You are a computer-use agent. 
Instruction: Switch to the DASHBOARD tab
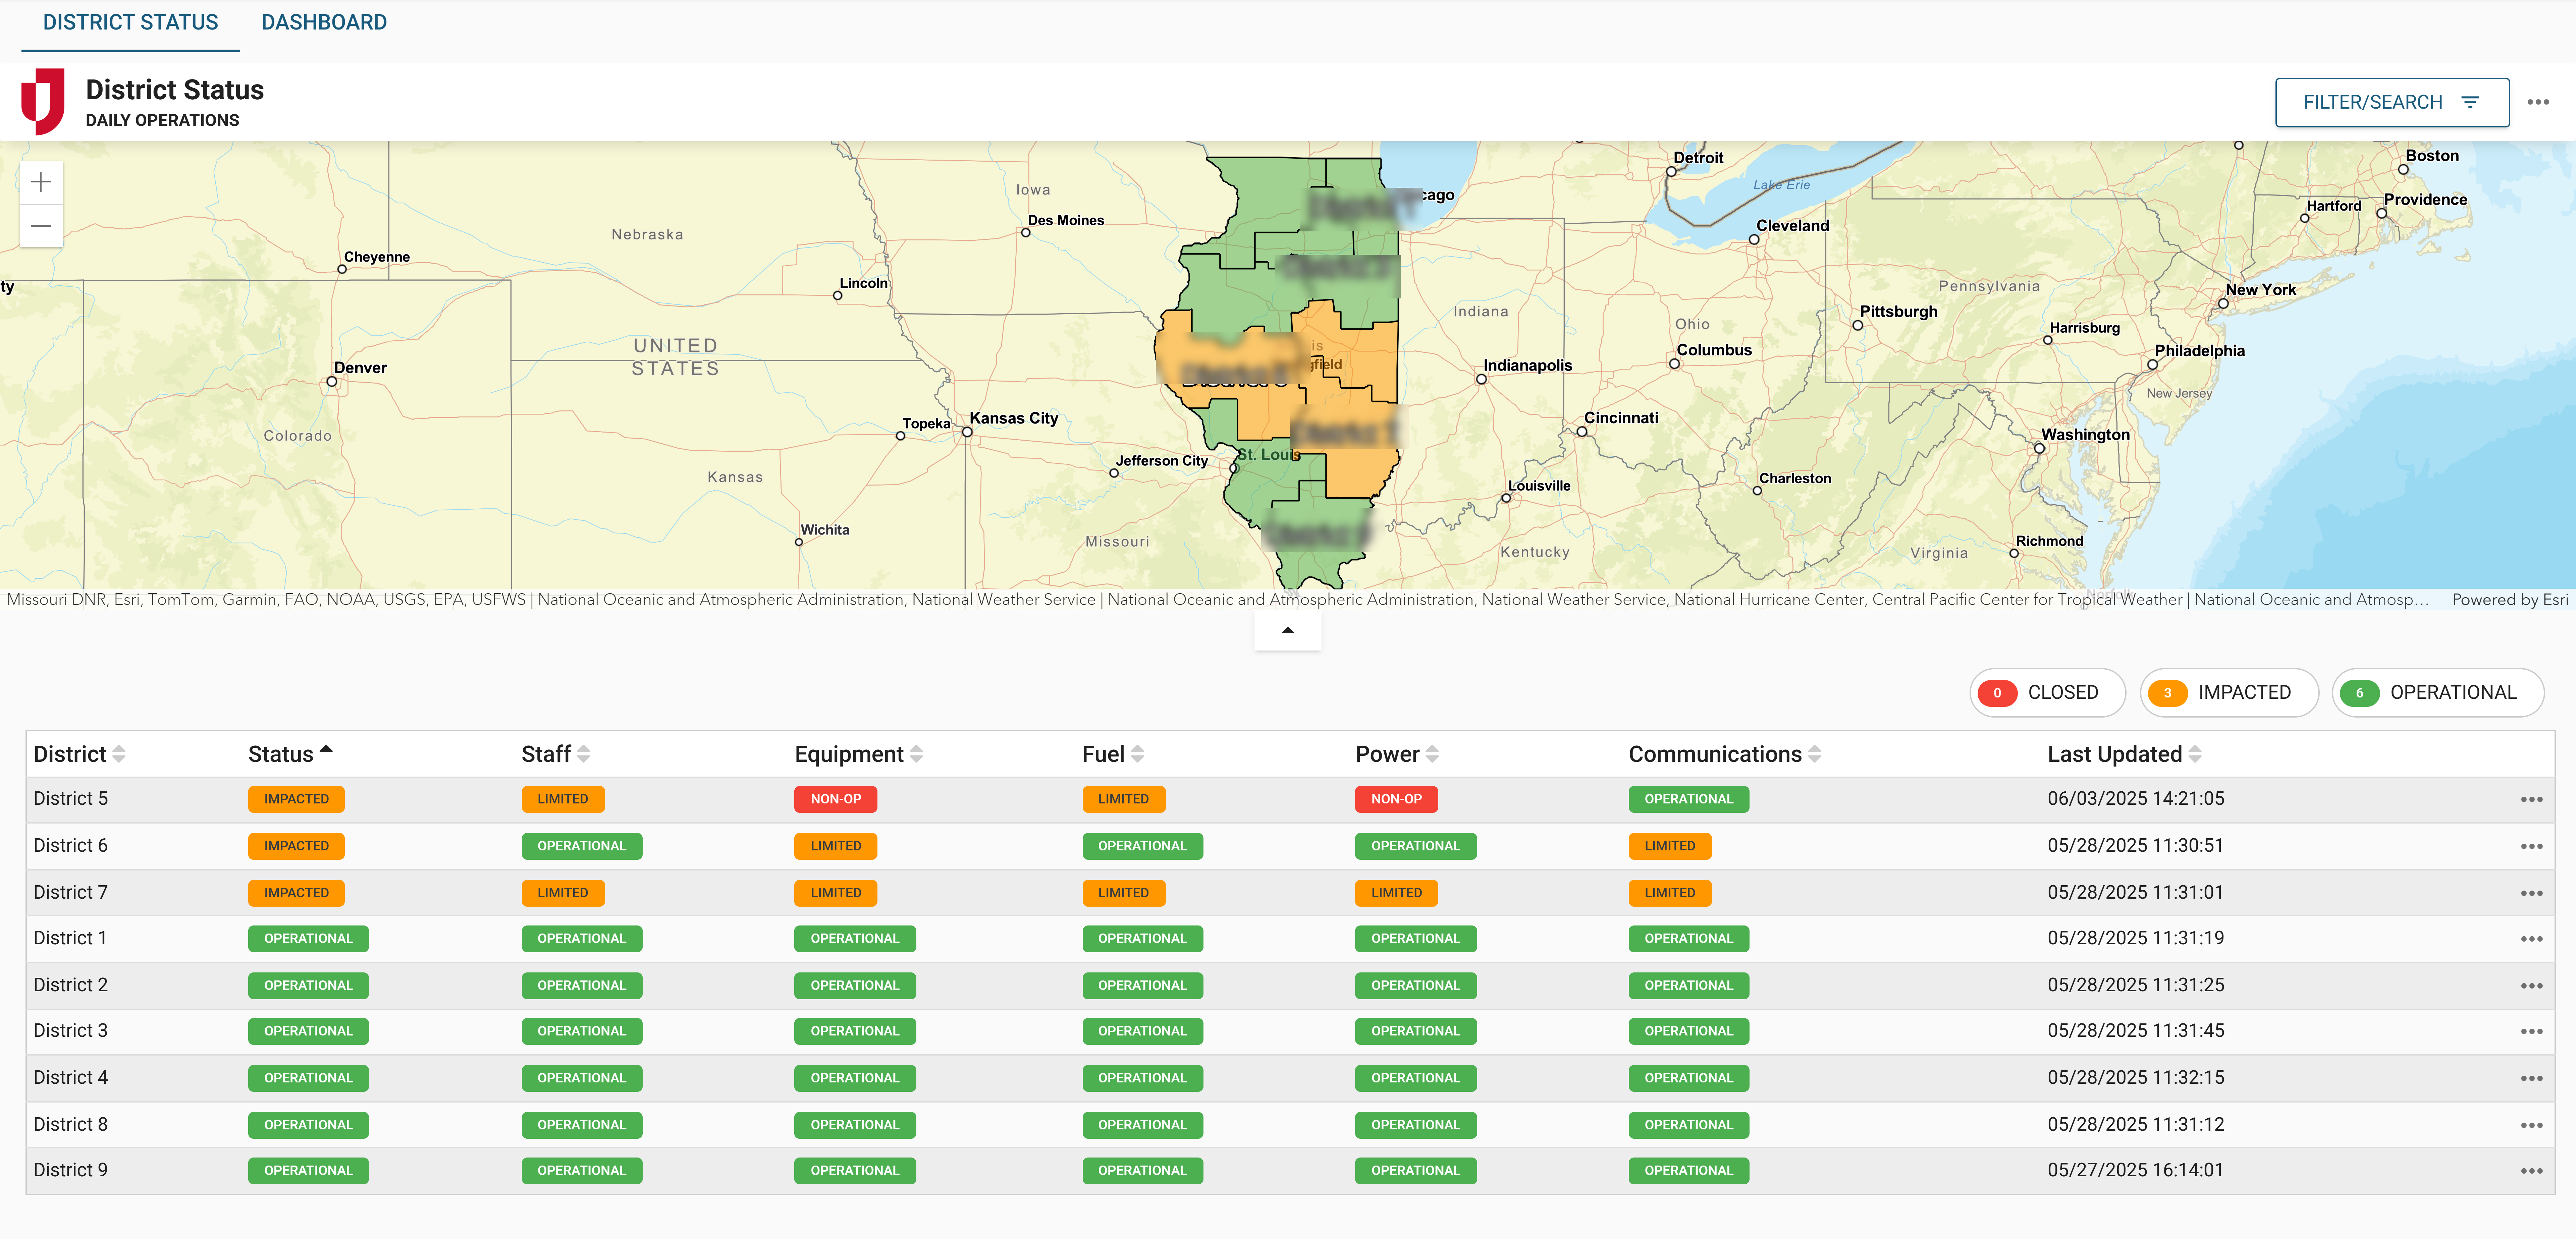click(324, 21)
